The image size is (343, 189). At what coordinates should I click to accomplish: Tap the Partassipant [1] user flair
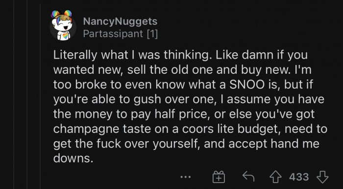tap(121, 34)
